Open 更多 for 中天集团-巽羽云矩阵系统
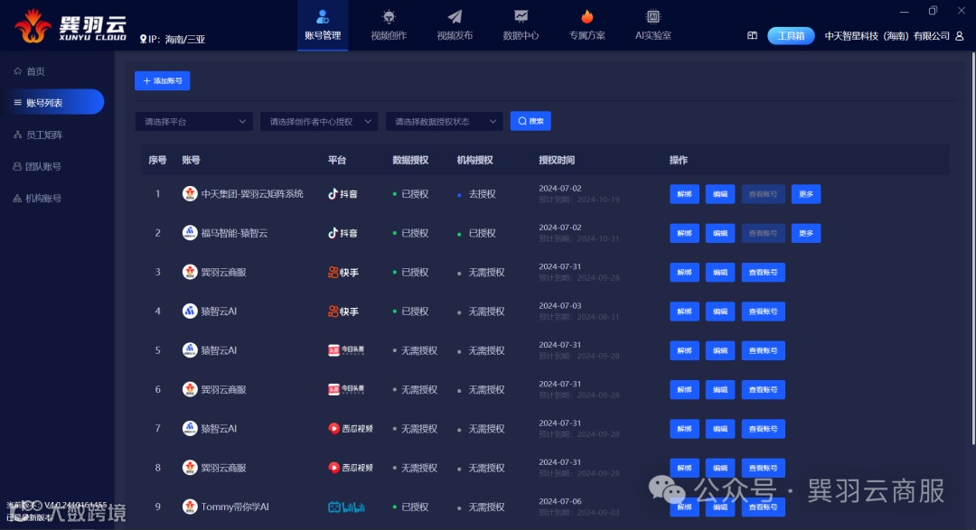976x530 pixels. coord(806,194)
